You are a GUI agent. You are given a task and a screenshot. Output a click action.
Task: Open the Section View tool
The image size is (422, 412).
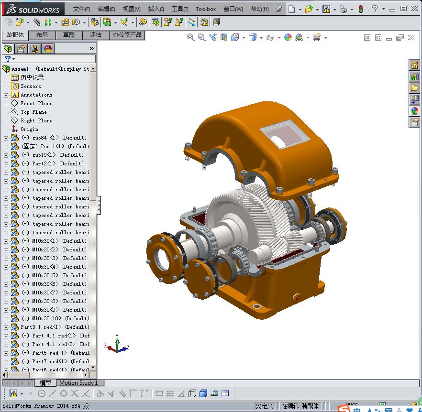coord(223,37)
